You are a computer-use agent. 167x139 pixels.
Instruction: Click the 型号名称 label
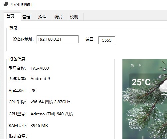[17, 68]
